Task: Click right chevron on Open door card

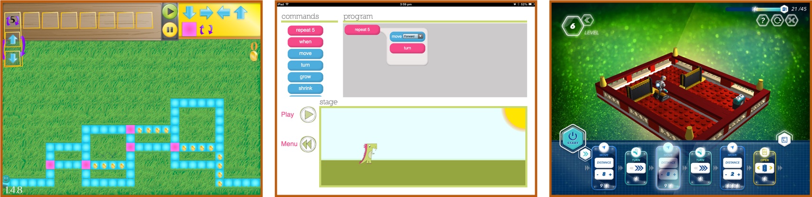Action: [771, 168]
